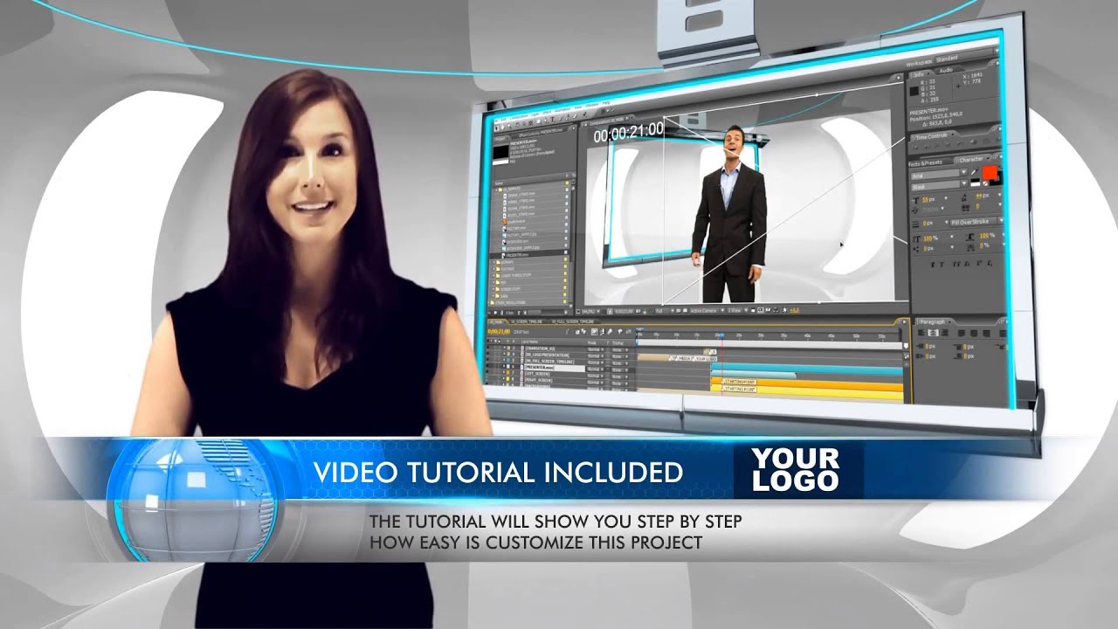Expand the 00_SAMPLES folder in Project panel
This screenshot has width=1118, height=629.
[x=496, y=190]
